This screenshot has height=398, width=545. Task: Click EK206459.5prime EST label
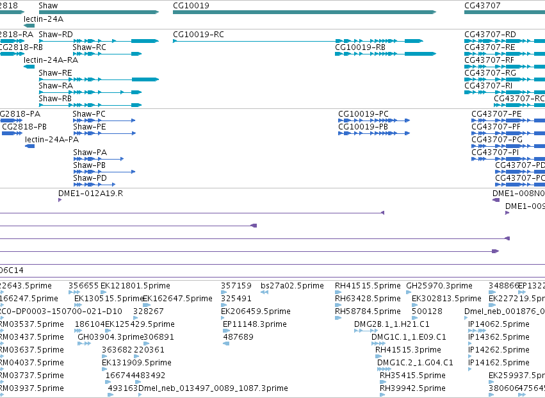click(x=256, y=311)
